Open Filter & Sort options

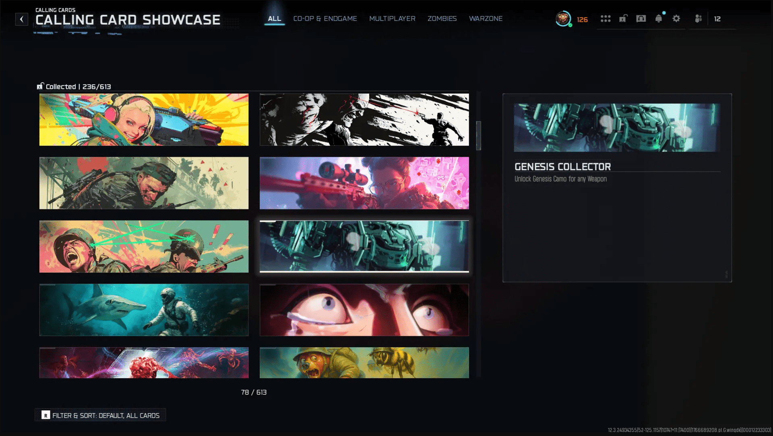coord(101,416)
